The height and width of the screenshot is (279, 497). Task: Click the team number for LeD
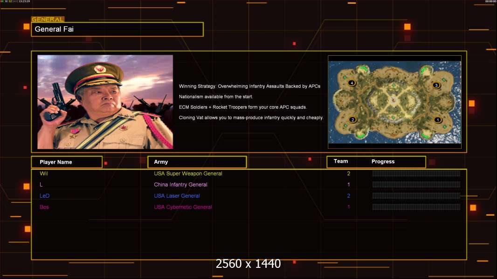[349, 196]
